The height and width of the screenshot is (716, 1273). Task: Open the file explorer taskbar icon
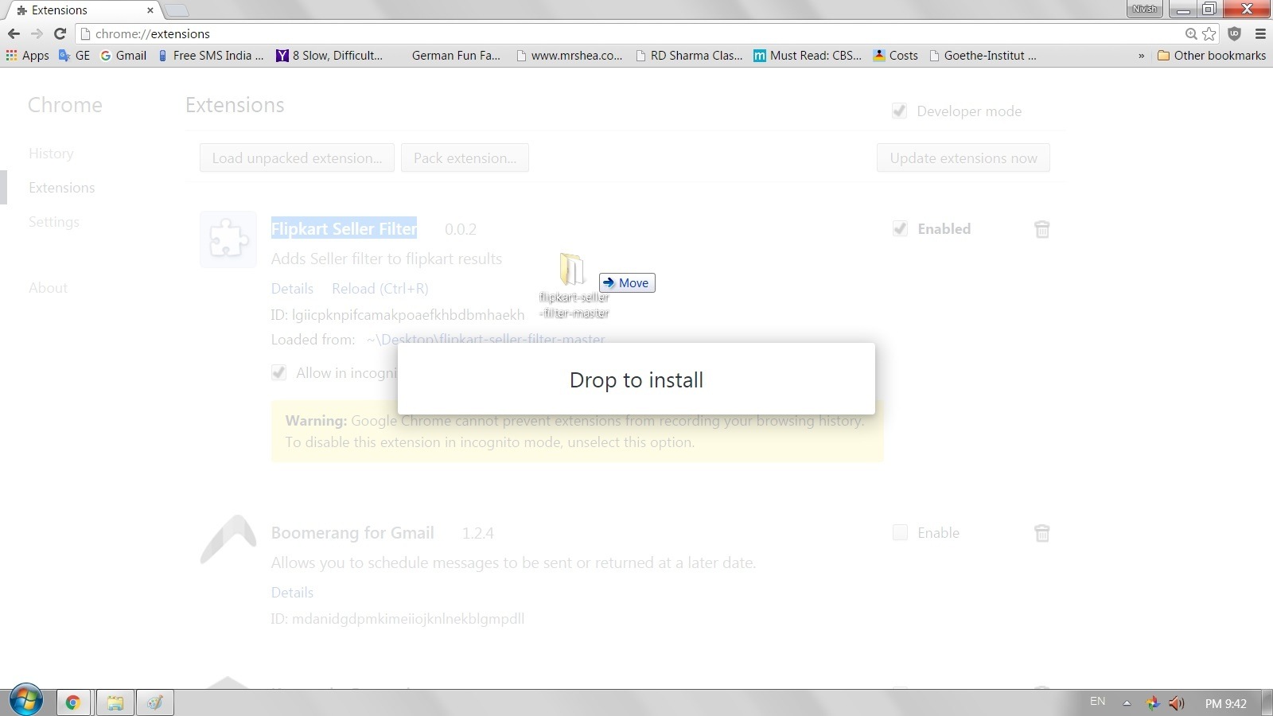115,702
